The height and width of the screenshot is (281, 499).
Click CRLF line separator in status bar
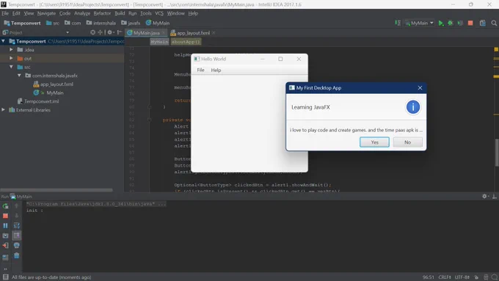pos(445,277)
